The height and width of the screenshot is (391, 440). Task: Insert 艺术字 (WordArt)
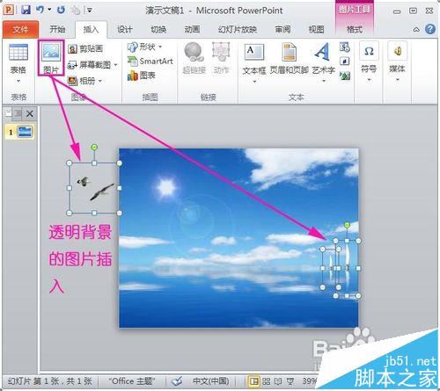(323, 58)
